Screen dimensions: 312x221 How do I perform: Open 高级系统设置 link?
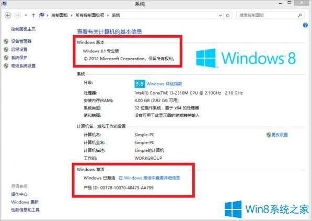(23, 66)
